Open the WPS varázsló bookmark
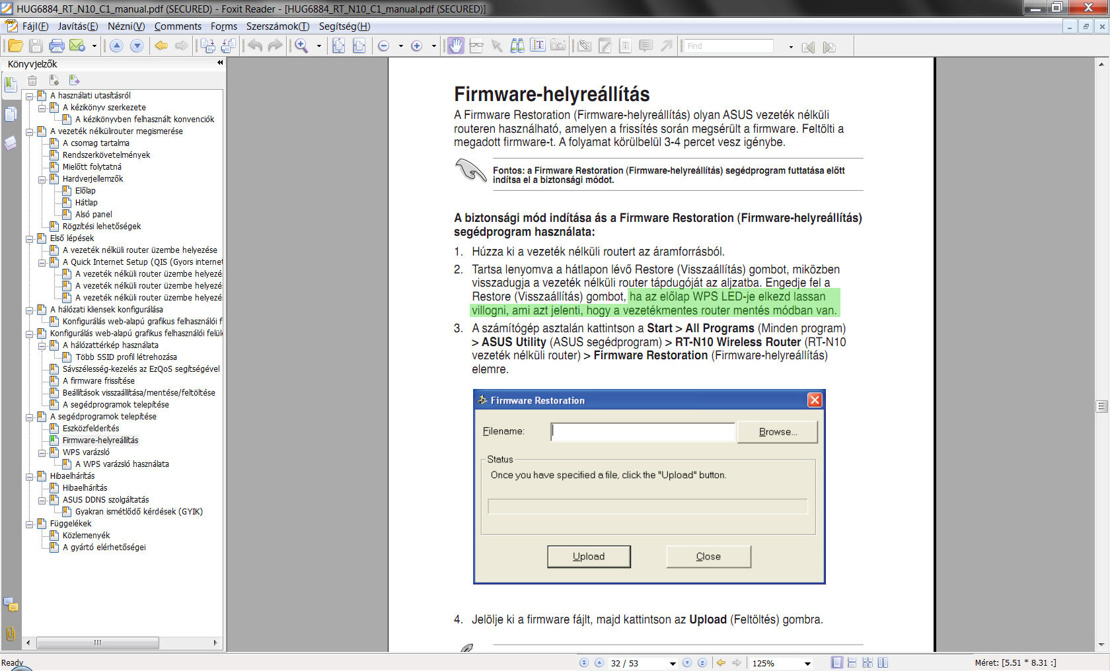 (86, 452)
